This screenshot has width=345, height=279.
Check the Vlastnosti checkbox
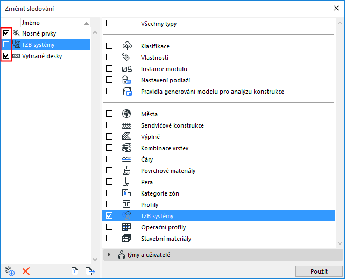click(109, 57)
